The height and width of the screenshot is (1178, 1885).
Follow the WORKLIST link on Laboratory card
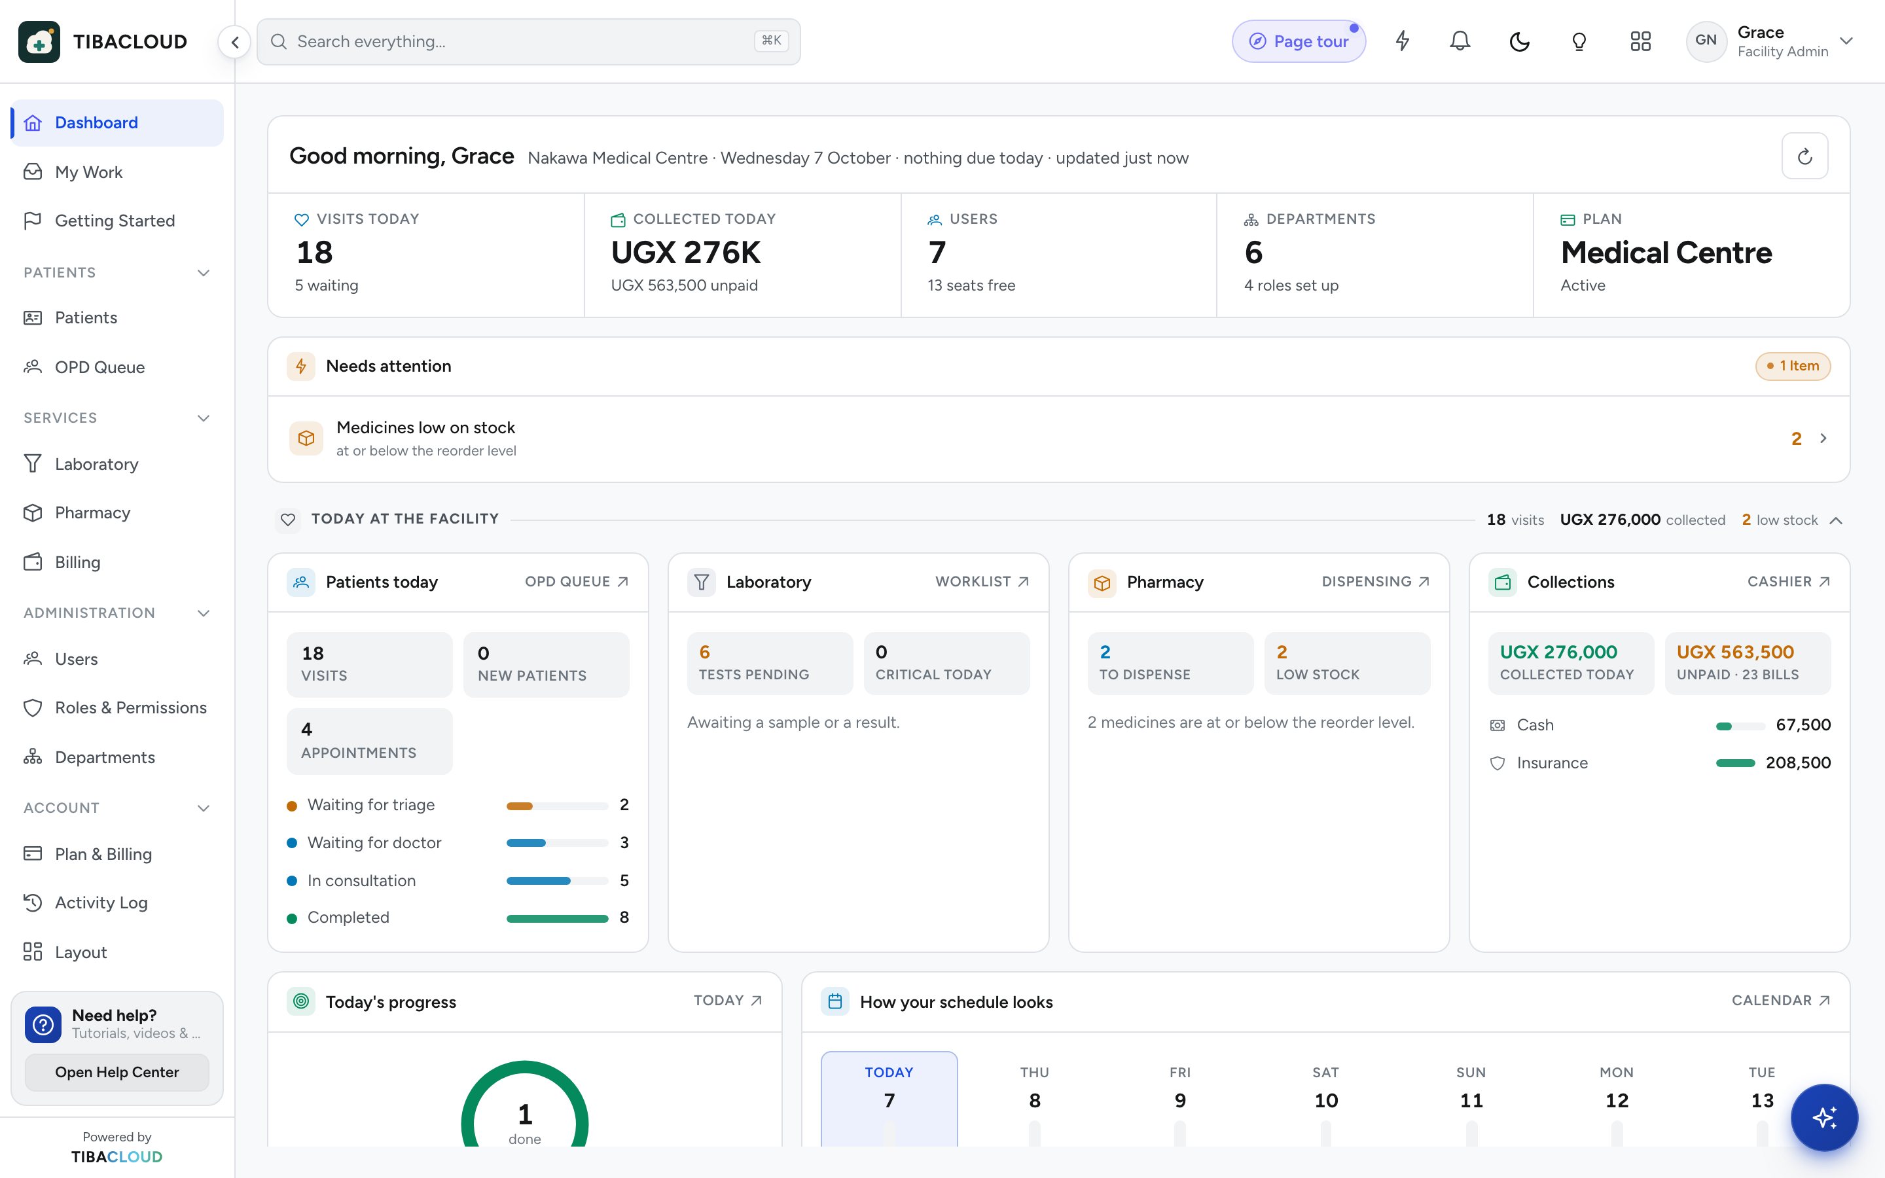tap(982, 581)
